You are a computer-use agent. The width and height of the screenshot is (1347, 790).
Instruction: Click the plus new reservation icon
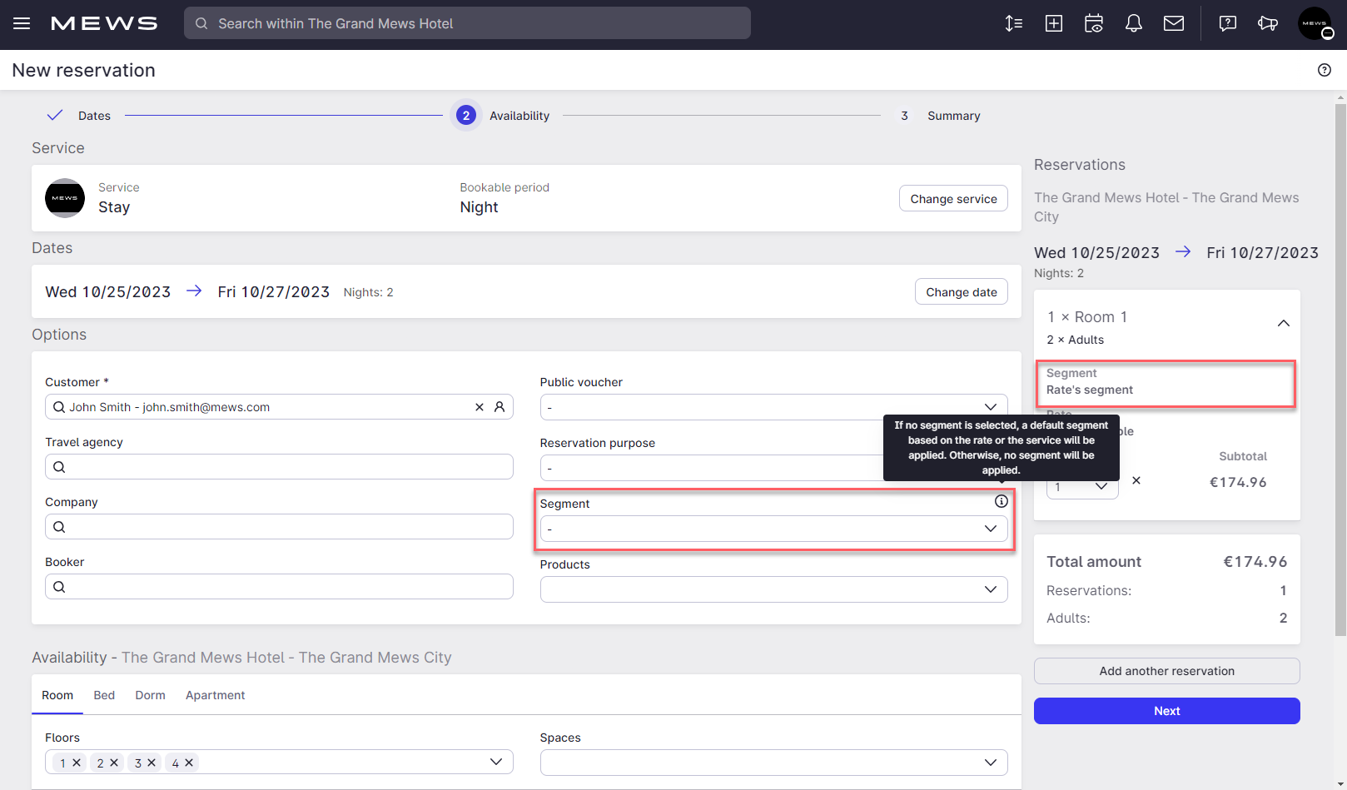coord(1054,23)
